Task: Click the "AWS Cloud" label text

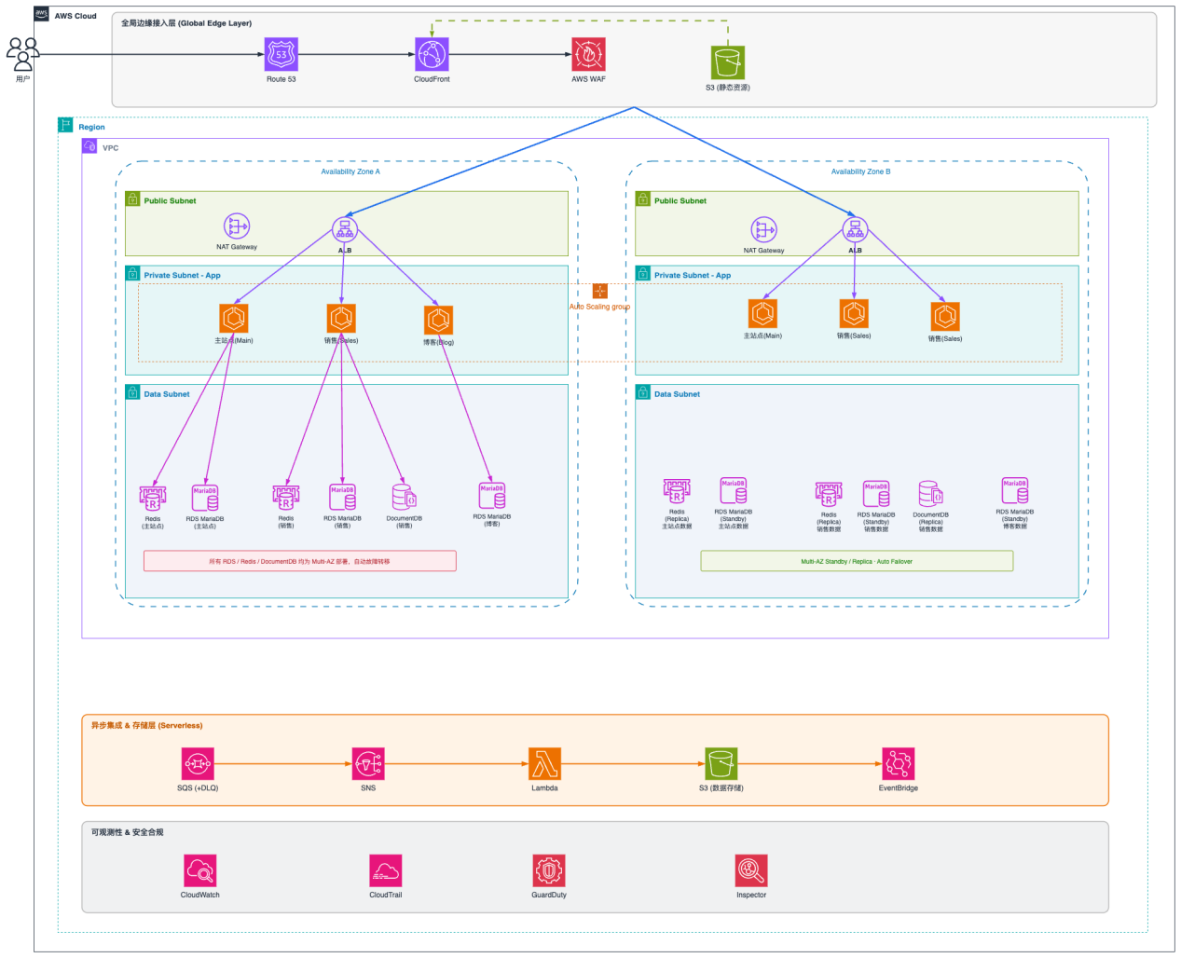Action: tap(76, 16)
